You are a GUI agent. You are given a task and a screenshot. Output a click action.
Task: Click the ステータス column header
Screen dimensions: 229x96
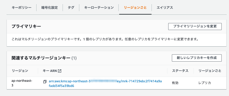tap(180, 71)
